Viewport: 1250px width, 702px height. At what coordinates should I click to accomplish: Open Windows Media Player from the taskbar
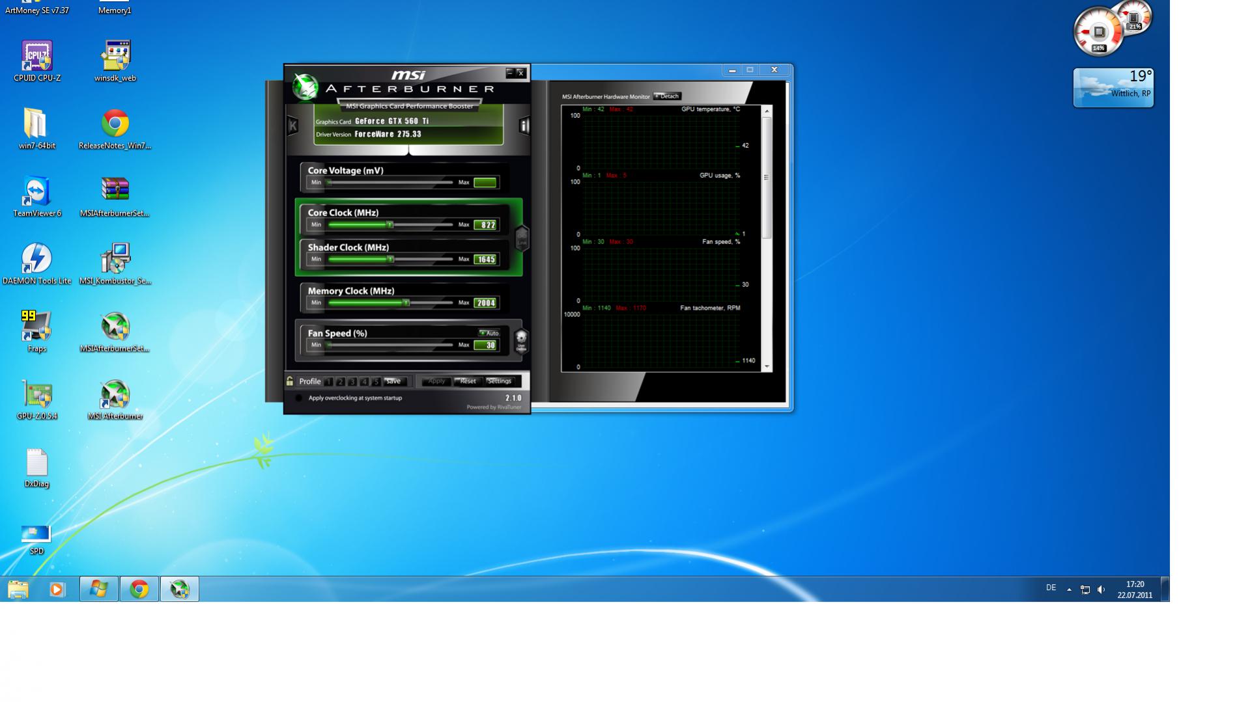(x=57, y=589)
